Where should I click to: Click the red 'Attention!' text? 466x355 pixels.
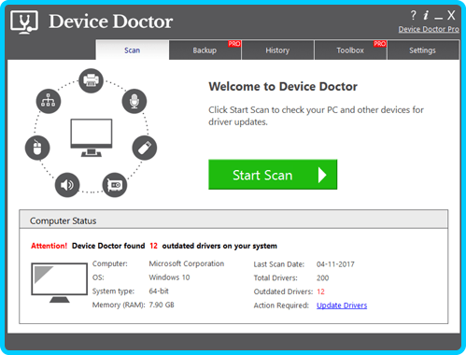point(49,246)
